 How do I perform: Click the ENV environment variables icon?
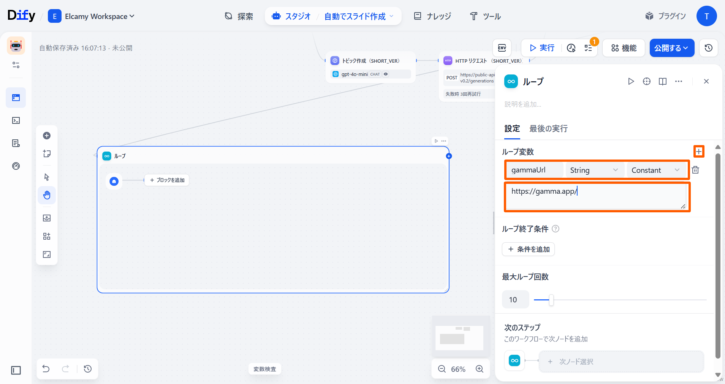(x=502, y=48)
